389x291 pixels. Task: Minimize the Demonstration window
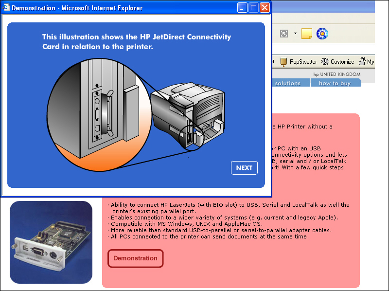coord(242,8)
